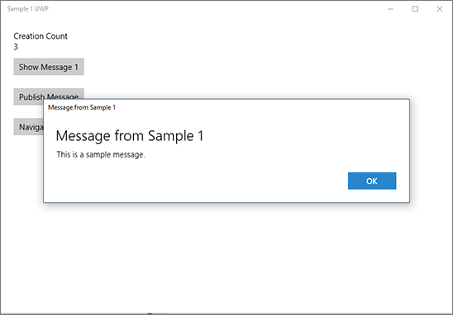The height and width of the screenshot is (315, 453).
Task: Confirm the dialog with the OK button
Action: (x=372, y=181)
